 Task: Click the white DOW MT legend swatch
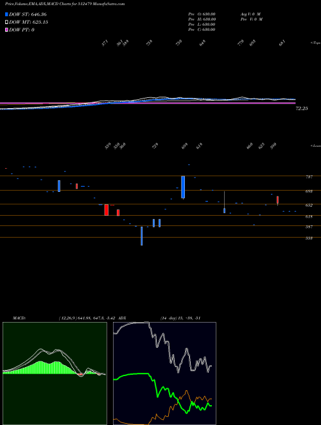tap(6, 22)
